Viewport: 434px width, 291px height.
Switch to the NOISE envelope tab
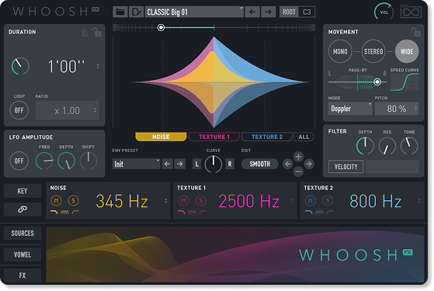[x=161, y=137]
